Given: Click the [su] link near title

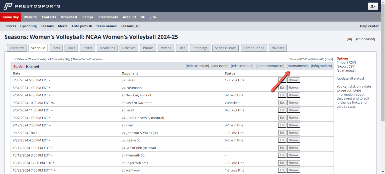Looking at the screenshot, I should [x=349, y=39].
